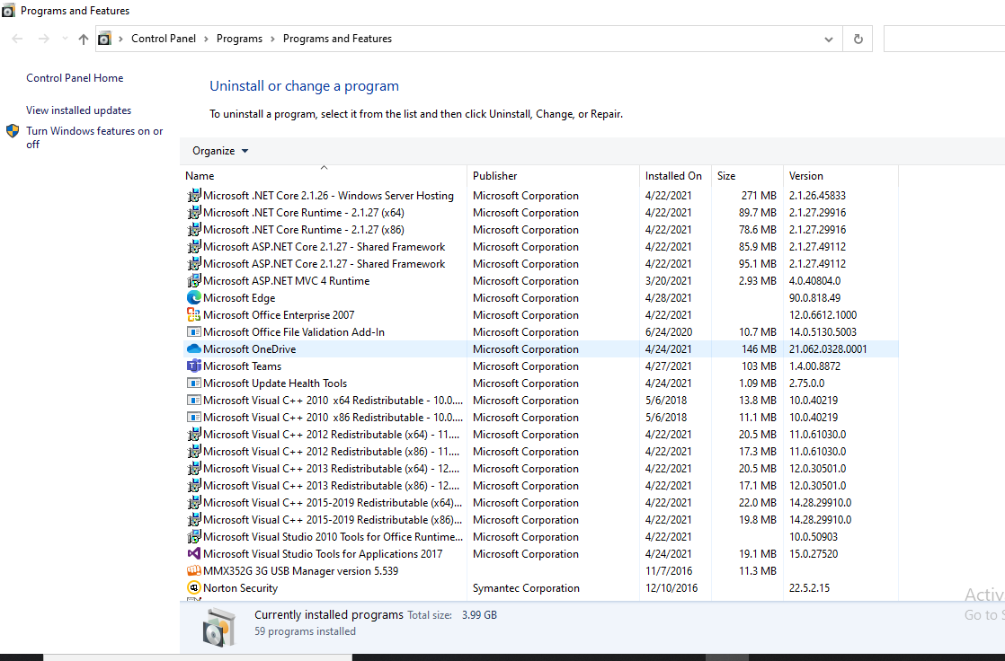Click the search box at top right

944,40
